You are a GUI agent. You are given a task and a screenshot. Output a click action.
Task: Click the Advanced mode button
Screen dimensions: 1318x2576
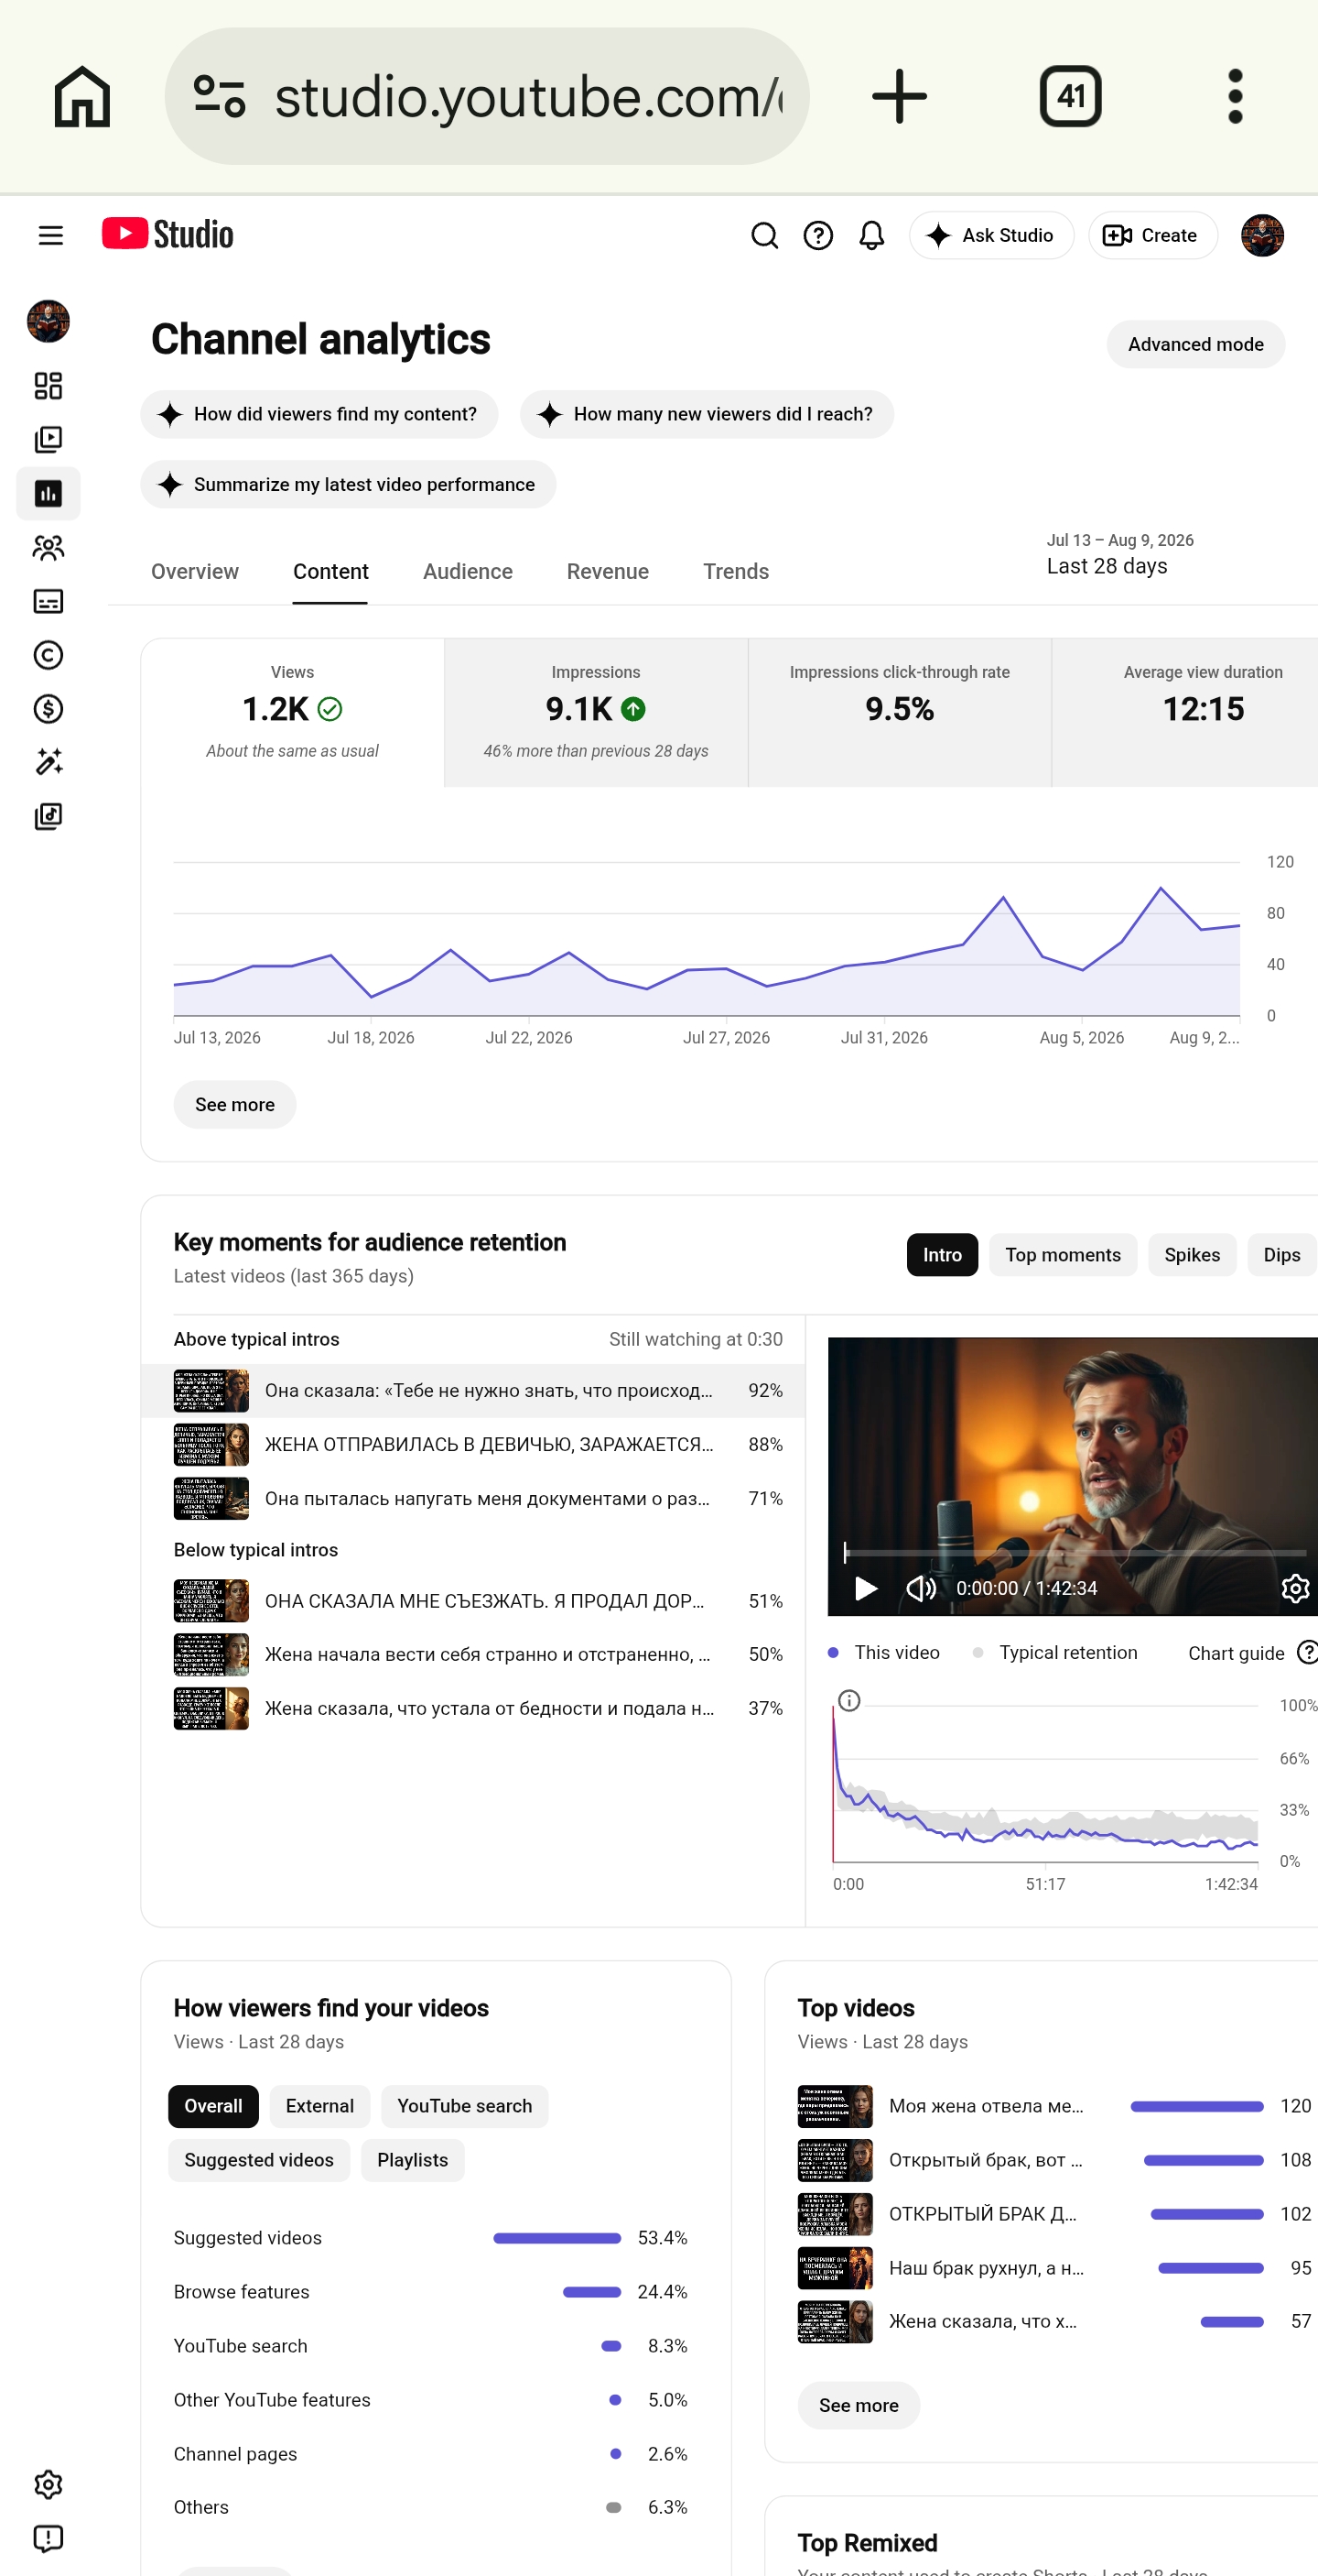tap(1196, 344)
